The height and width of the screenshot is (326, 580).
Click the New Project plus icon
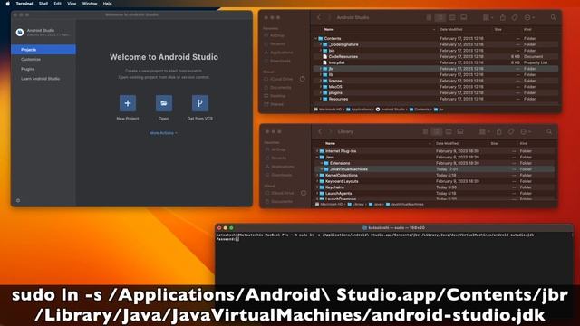pos(128,103)
